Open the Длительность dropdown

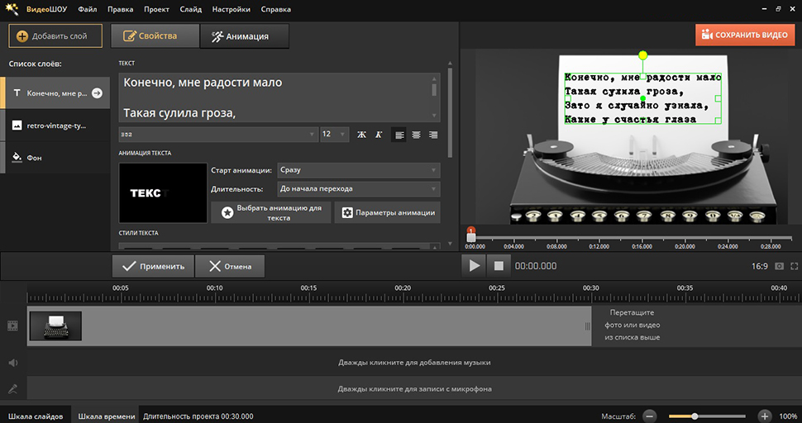(x=359, y=189)
